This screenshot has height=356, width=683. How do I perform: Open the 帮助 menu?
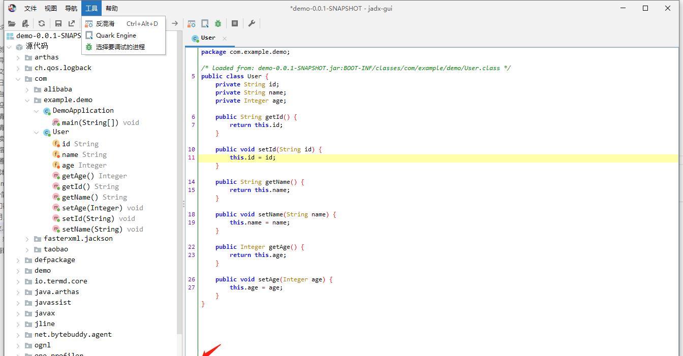(x=112, y=8)
